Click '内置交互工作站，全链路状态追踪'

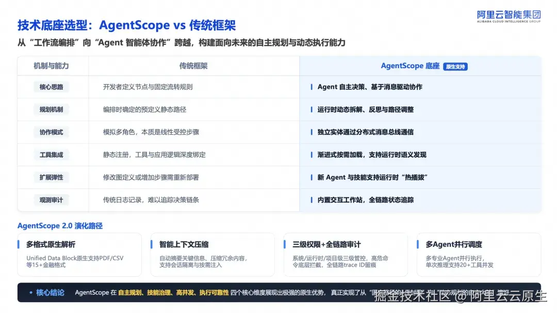[366, 200]
